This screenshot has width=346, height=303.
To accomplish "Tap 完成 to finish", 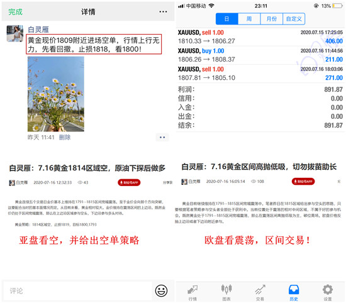I will [16, 12].
